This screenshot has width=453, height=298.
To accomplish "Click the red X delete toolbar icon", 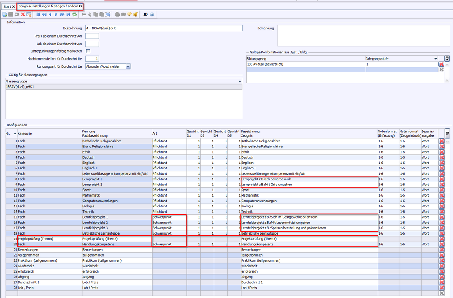I will pos(22,14).
